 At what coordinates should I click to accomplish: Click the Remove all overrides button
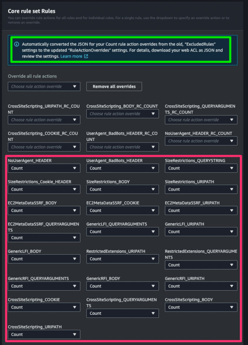pyautogui.click(x=114, y=87)
